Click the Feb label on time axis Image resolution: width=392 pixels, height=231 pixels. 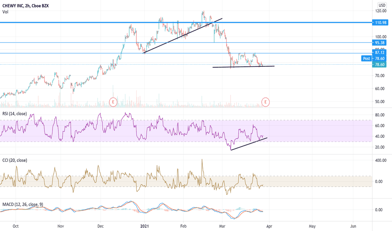(x=183, y=226)
